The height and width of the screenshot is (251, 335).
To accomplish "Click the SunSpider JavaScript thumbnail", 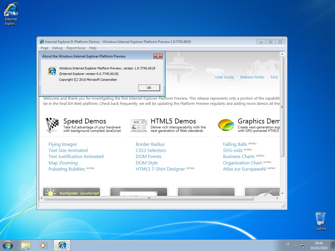I will (x=72, y=192).
